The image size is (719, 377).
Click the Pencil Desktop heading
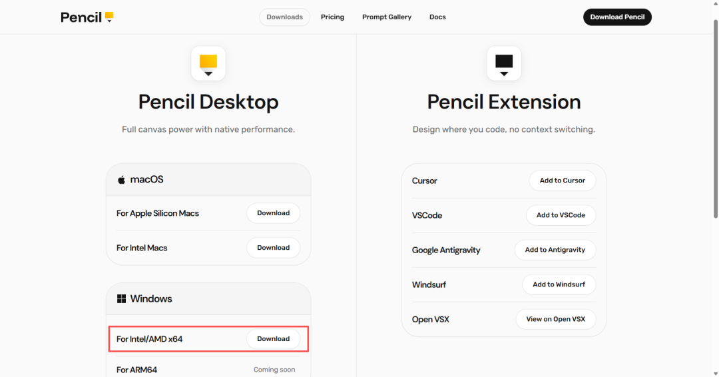(x=208, y=102)
